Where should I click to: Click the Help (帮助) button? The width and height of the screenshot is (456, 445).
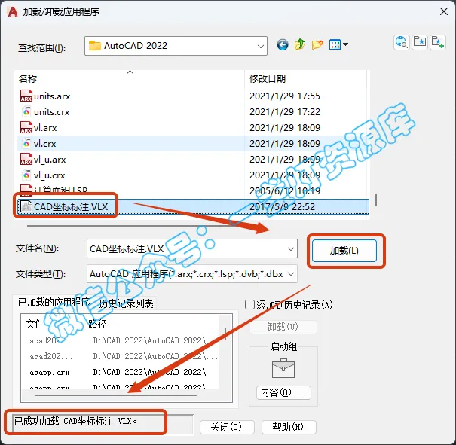289,427
